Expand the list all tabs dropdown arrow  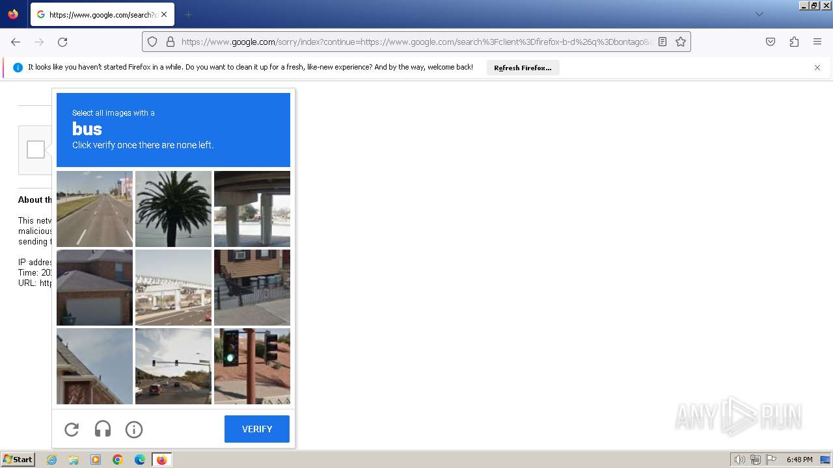[759, 14]
